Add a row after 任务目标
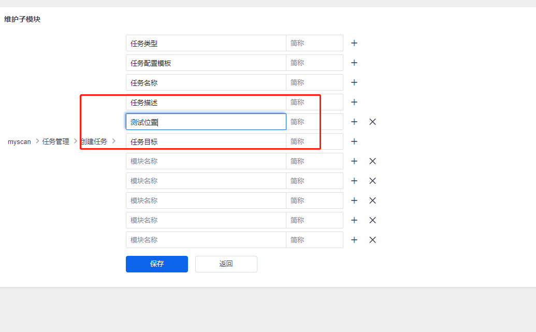 (x=354, y=141)
